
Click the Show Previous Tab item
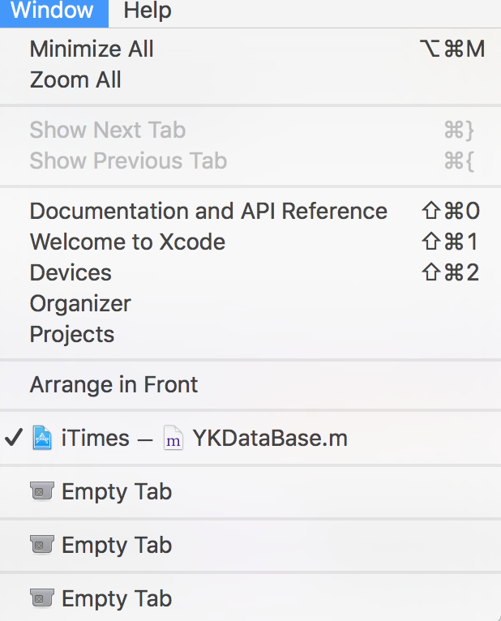pos(128,161)
